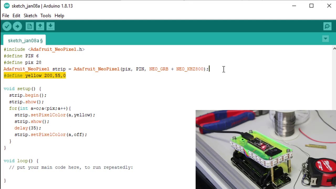
Task: Click the '#define PIN 6' line
Action: click(x=21, y=56)
